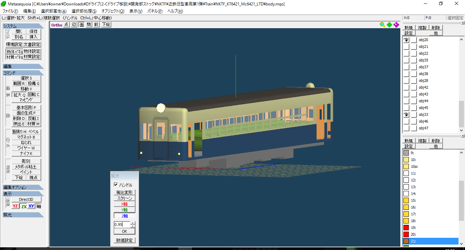Hide obj20 via its eye icon
This screenshot has width=465, height=250.
pos(406,40)
